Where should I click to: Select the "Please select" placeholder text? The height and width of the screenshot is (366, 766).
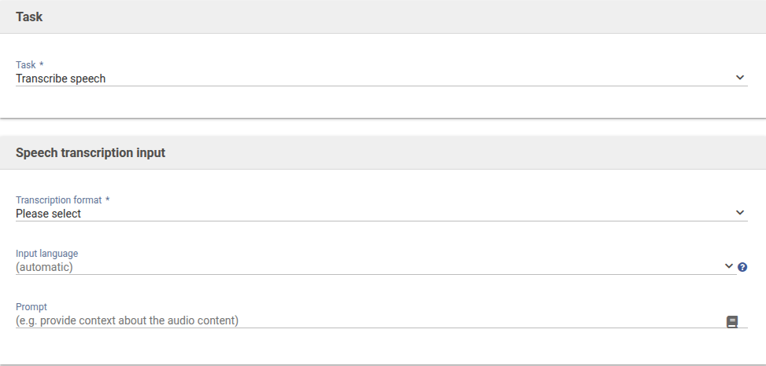click(x=48, y=214)
